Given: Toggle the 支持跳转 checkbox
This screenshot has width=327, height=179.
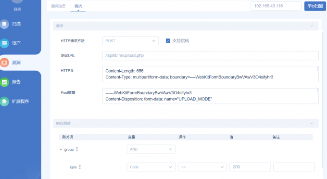Looking at the screenshot, I should (x=168, y=41).
